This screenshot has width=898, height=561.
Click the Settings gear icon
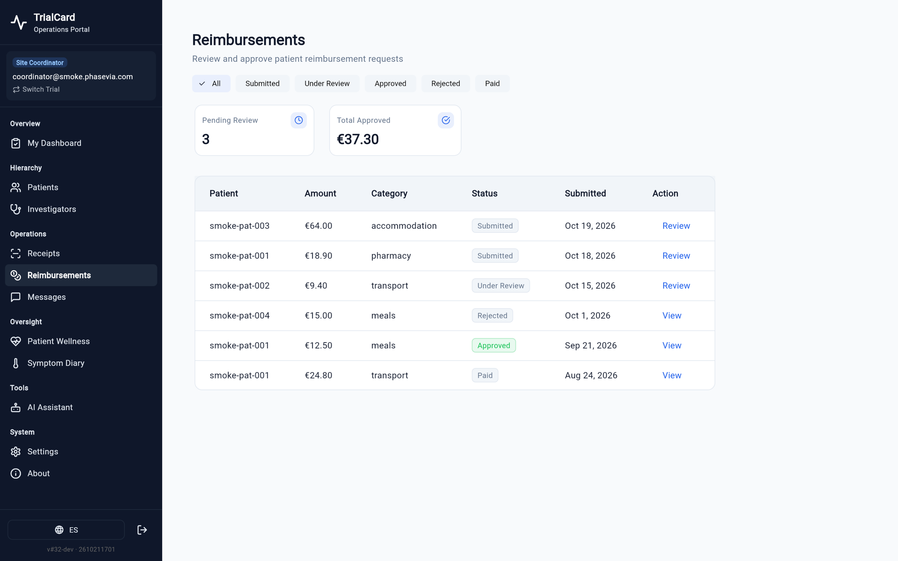(x=15, y=452)
